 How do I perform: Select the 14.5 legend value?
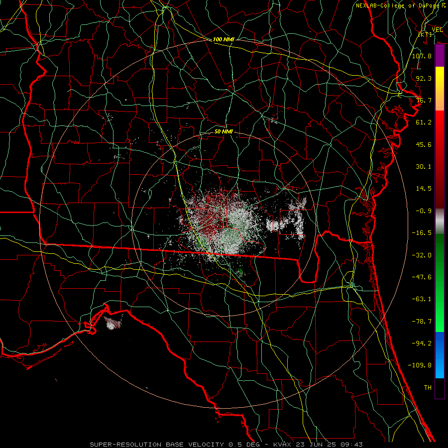pyautogui.click(x=424, y=189)
